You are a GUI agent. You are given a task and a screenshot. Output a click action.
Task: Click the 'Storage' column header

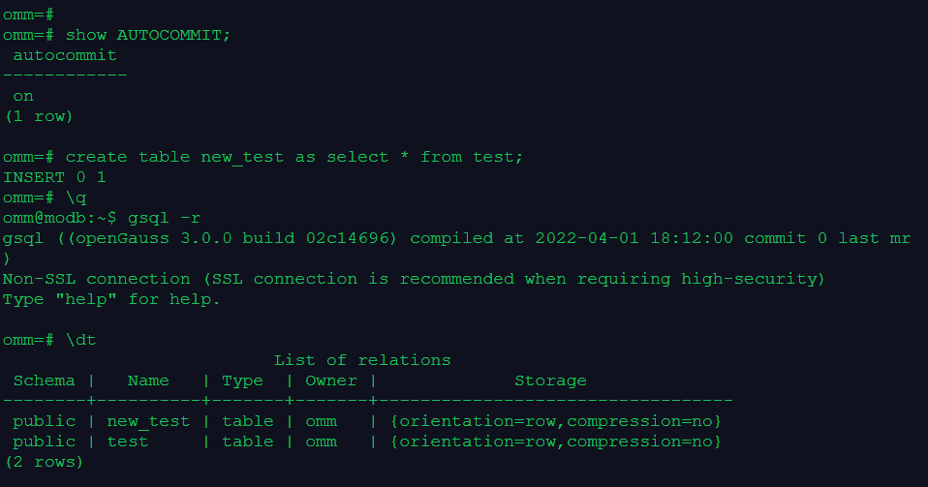point(550,380)
